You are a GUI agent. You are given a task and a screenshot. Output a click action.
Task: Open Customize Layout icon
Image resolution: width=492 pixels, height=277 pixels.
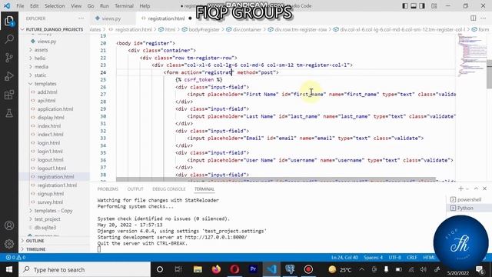click(x=434, y=6)
